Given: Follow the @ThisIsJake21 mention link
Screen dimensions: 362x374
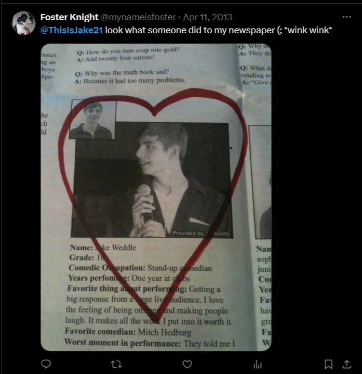Looking at the screenshot, I should tap(72, 30).
